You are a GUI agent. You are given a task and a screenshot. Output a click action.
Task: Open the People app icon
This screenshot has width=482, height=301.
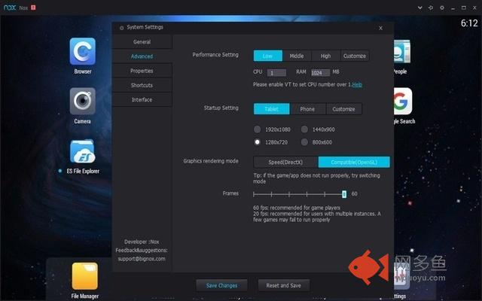(401, 51)
